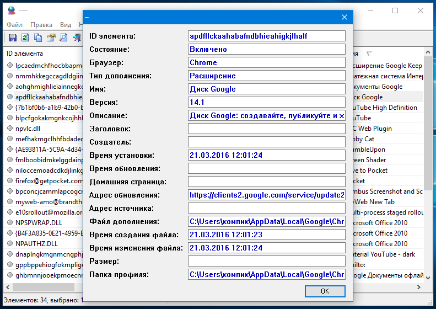Click the empty Создатель field
This screenshot has width=436, height=309.
[x=267, y=142]
